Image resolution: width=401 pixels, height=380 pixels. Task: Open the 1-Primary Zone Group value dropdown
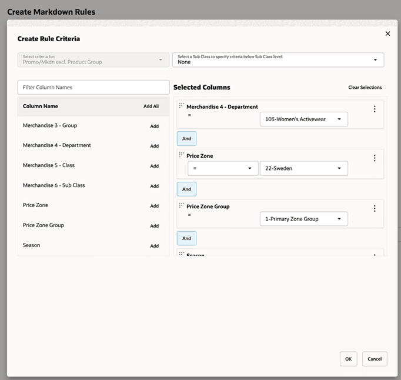(303, 219)
